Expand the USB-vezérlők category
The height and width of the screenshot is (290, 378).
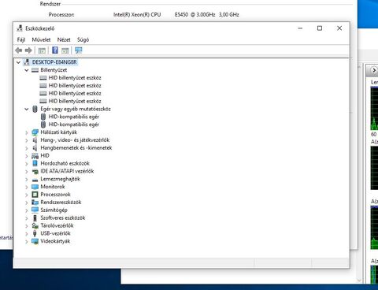pyautogui.click(x=27, y=233)
